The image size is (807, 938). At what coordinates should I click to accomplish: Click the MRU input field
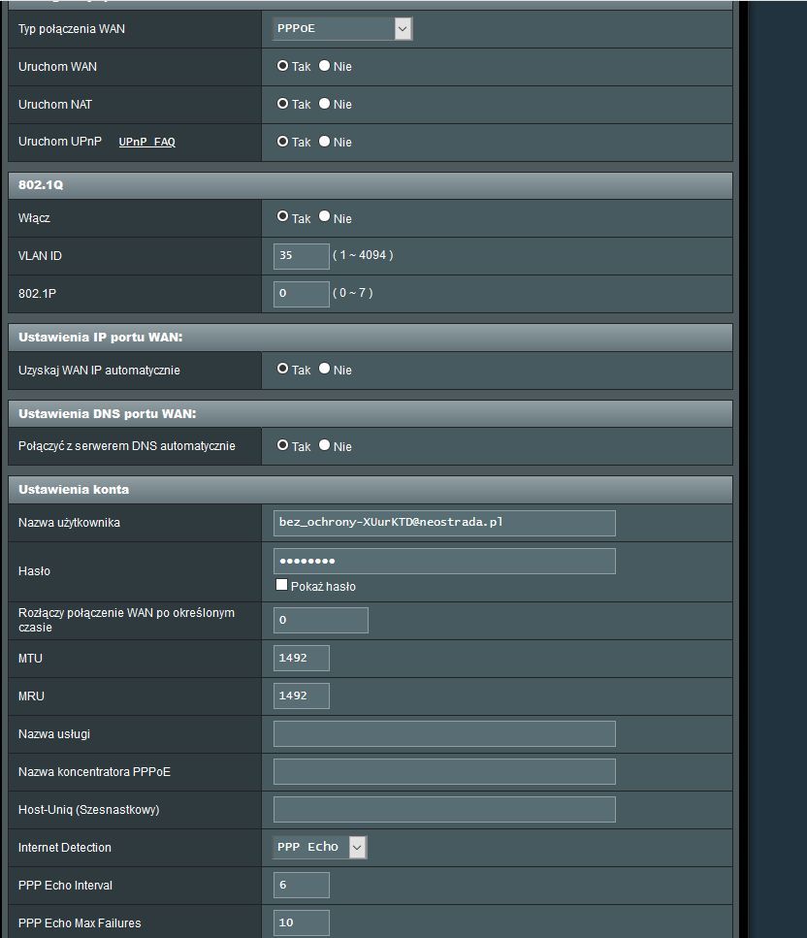click(302, 695)
